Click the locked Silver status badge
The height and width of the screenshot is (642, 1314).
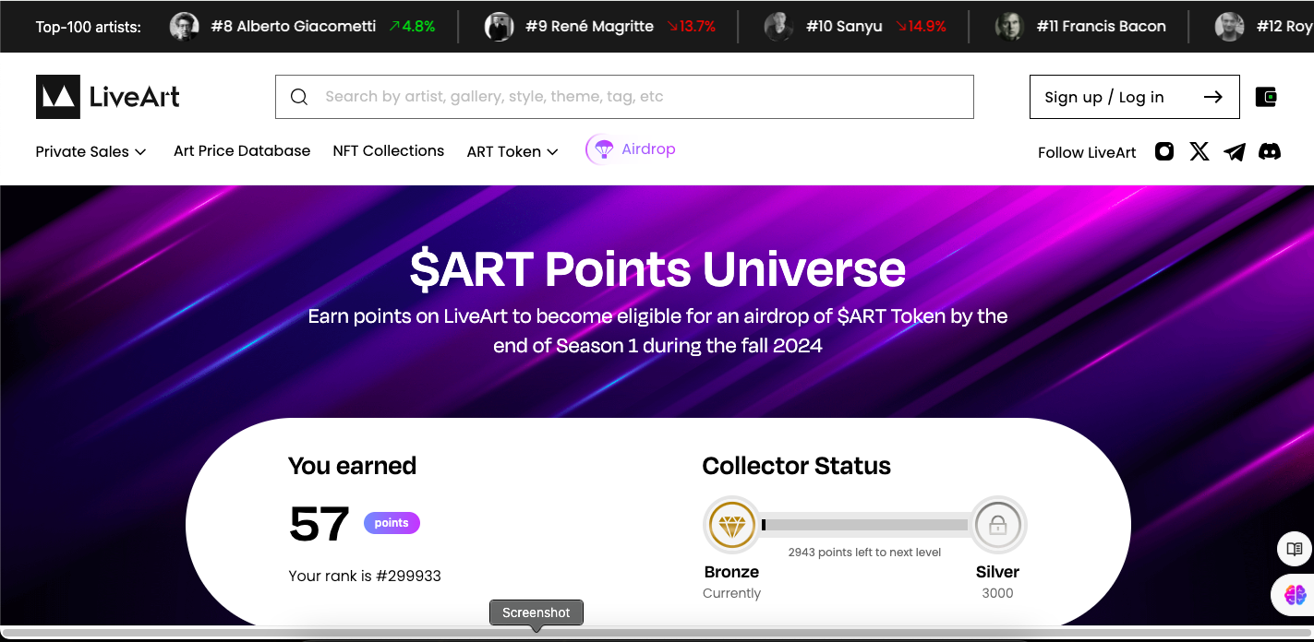997,525
